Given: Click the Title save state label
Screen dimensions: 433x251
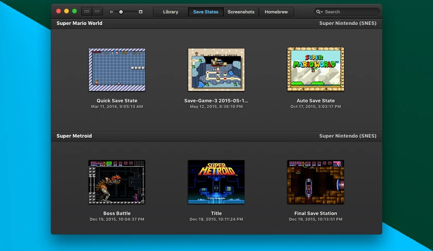Looking at the screenshot, I should 216,214.
